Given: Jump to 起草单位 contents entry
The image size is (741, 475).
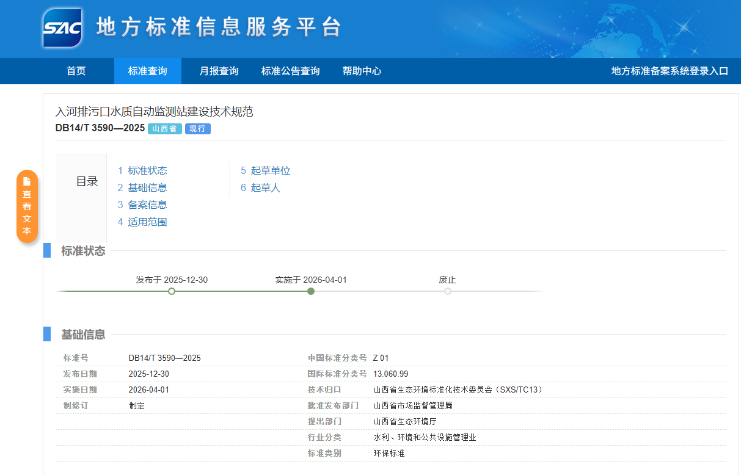Looking at the screenshot, I should pos(270,170).
